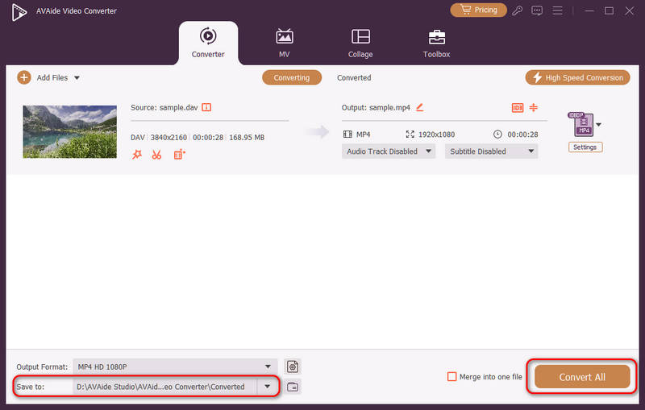The image size is (645, 410).
Task: Switch to the MV tab
Action: pos(285,43)
